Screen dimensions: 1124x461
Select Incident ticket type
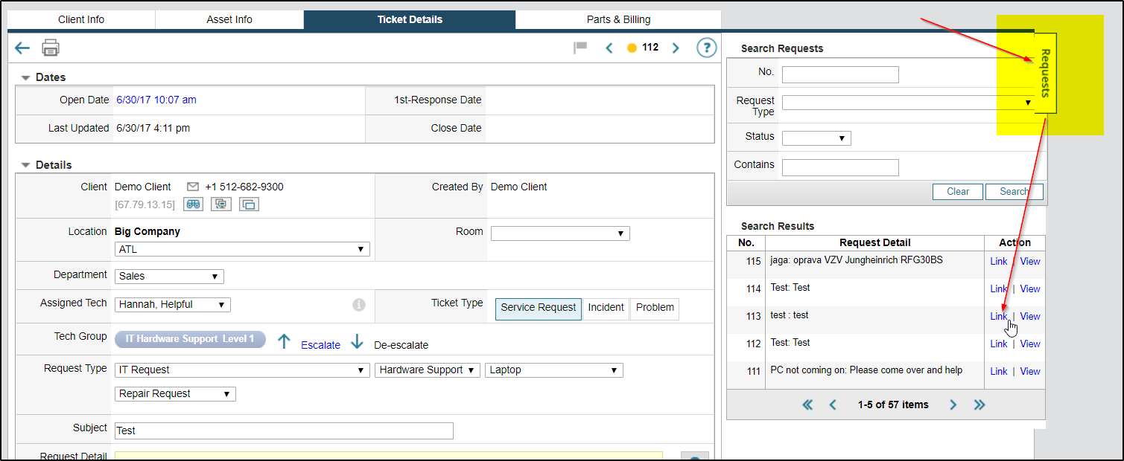606,308
